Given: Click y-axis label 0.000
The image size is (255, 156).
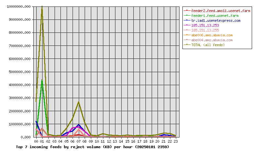Looking at the screenshot, I should click(25, 137).
